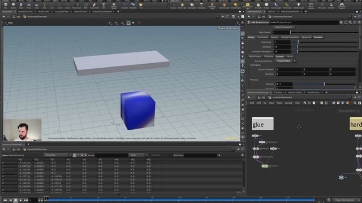The image size is (362, 203).
Task: Open parameter pane gear menu
Action: click(341, 23)
